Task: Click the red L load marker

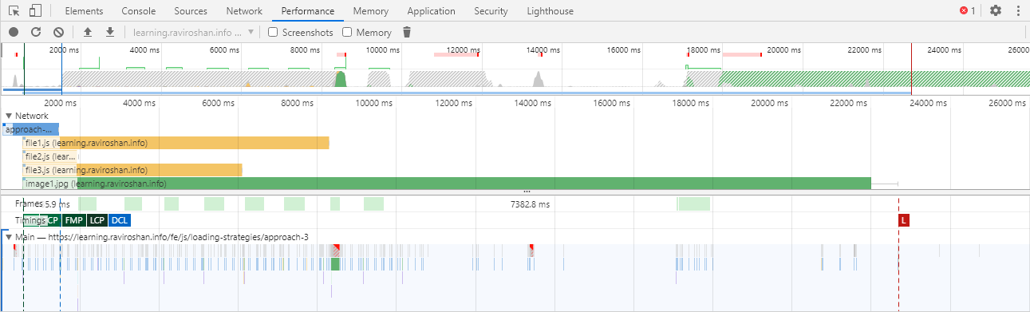Action: click(x=904, y=220)
